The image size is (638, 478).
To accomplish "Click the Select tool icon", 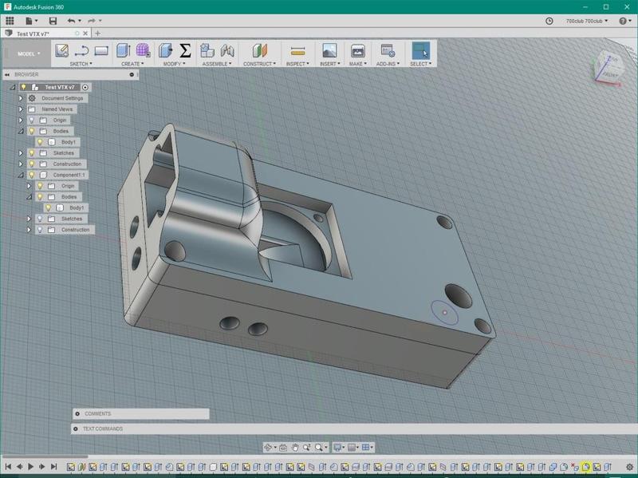I will click(x=420, y=51).
